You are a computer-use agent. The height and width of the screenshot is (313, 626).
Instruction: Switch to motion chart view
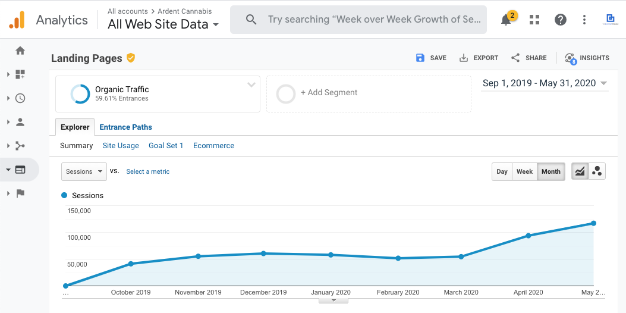click(597, 171)
